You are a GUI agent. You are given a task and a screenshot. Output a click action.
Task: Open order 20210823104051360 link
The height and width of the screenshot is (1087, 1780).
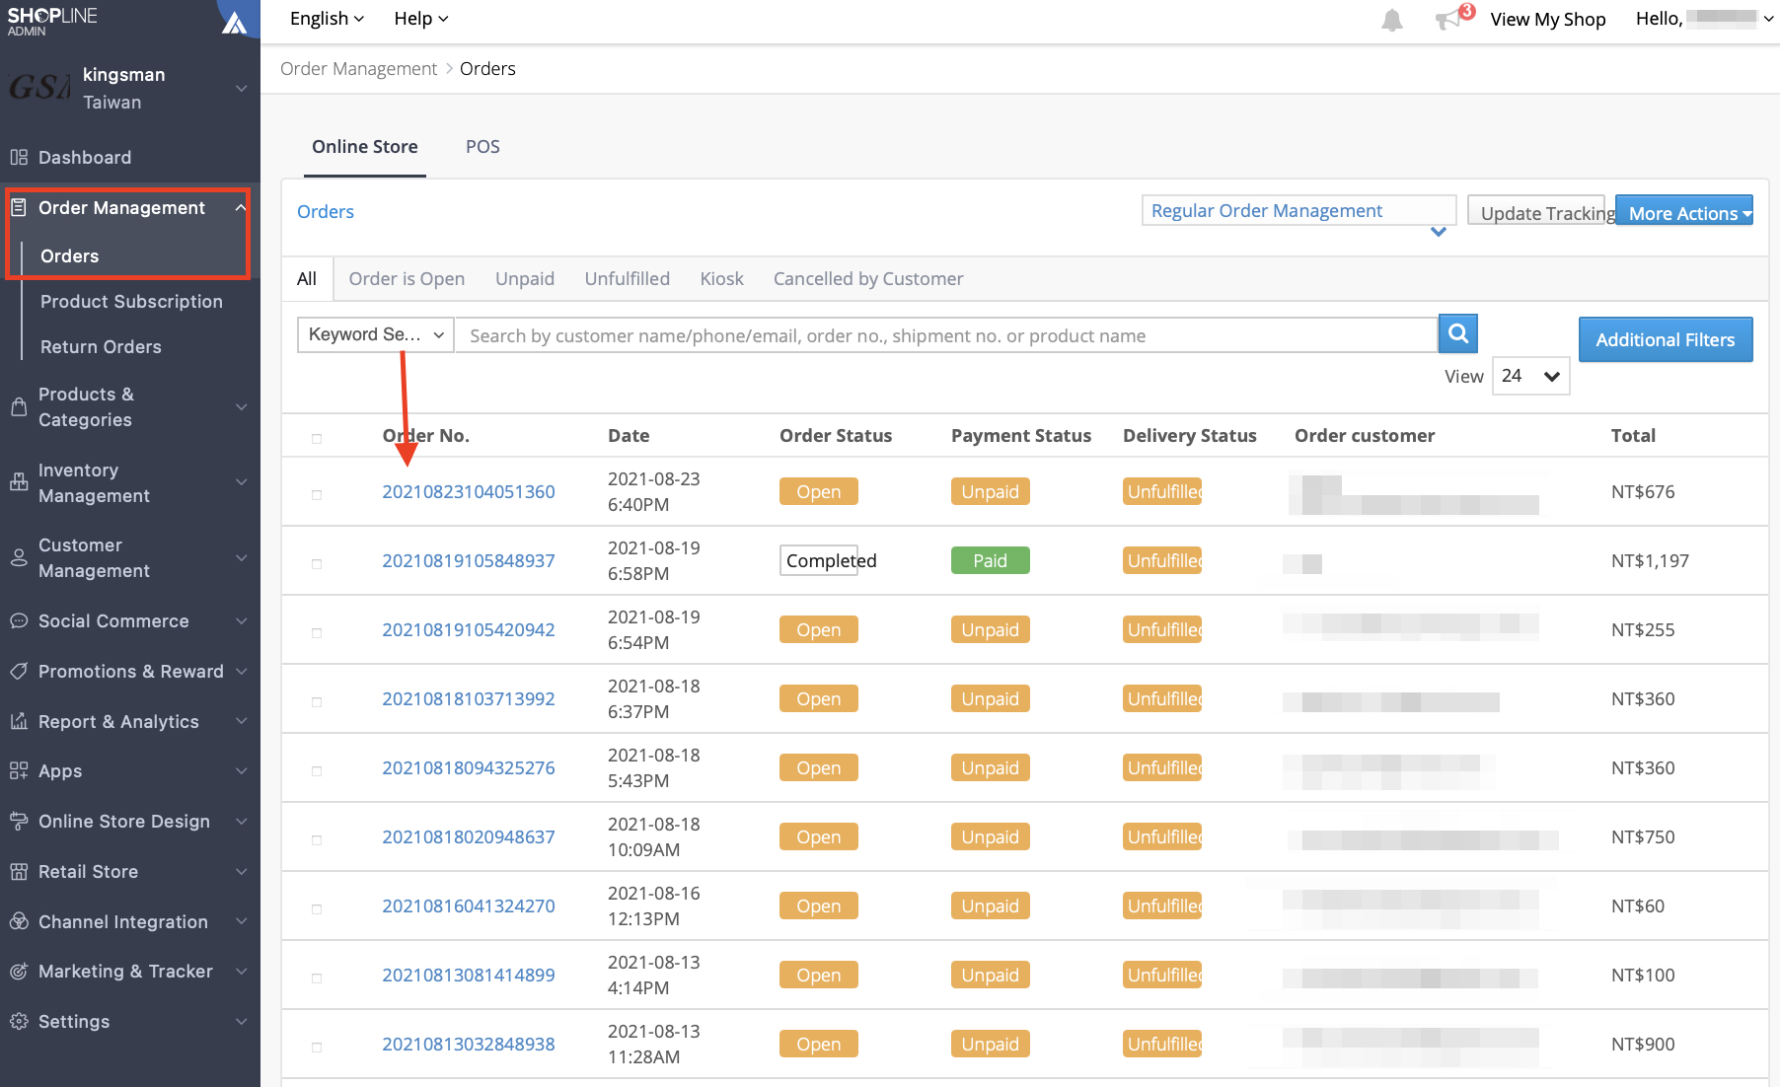pos(469,491)
